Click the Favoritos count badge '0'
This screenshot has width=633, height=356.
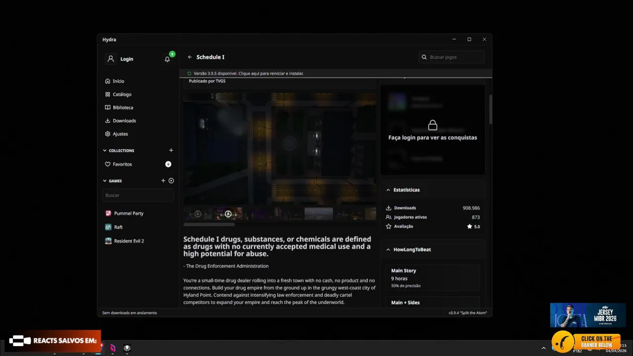click(x=168, y=164)
